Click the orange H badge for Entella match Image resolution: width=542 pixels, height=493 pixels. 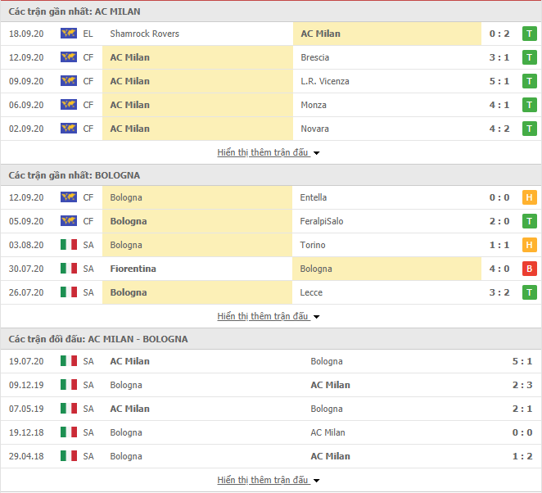pos(529,197)
